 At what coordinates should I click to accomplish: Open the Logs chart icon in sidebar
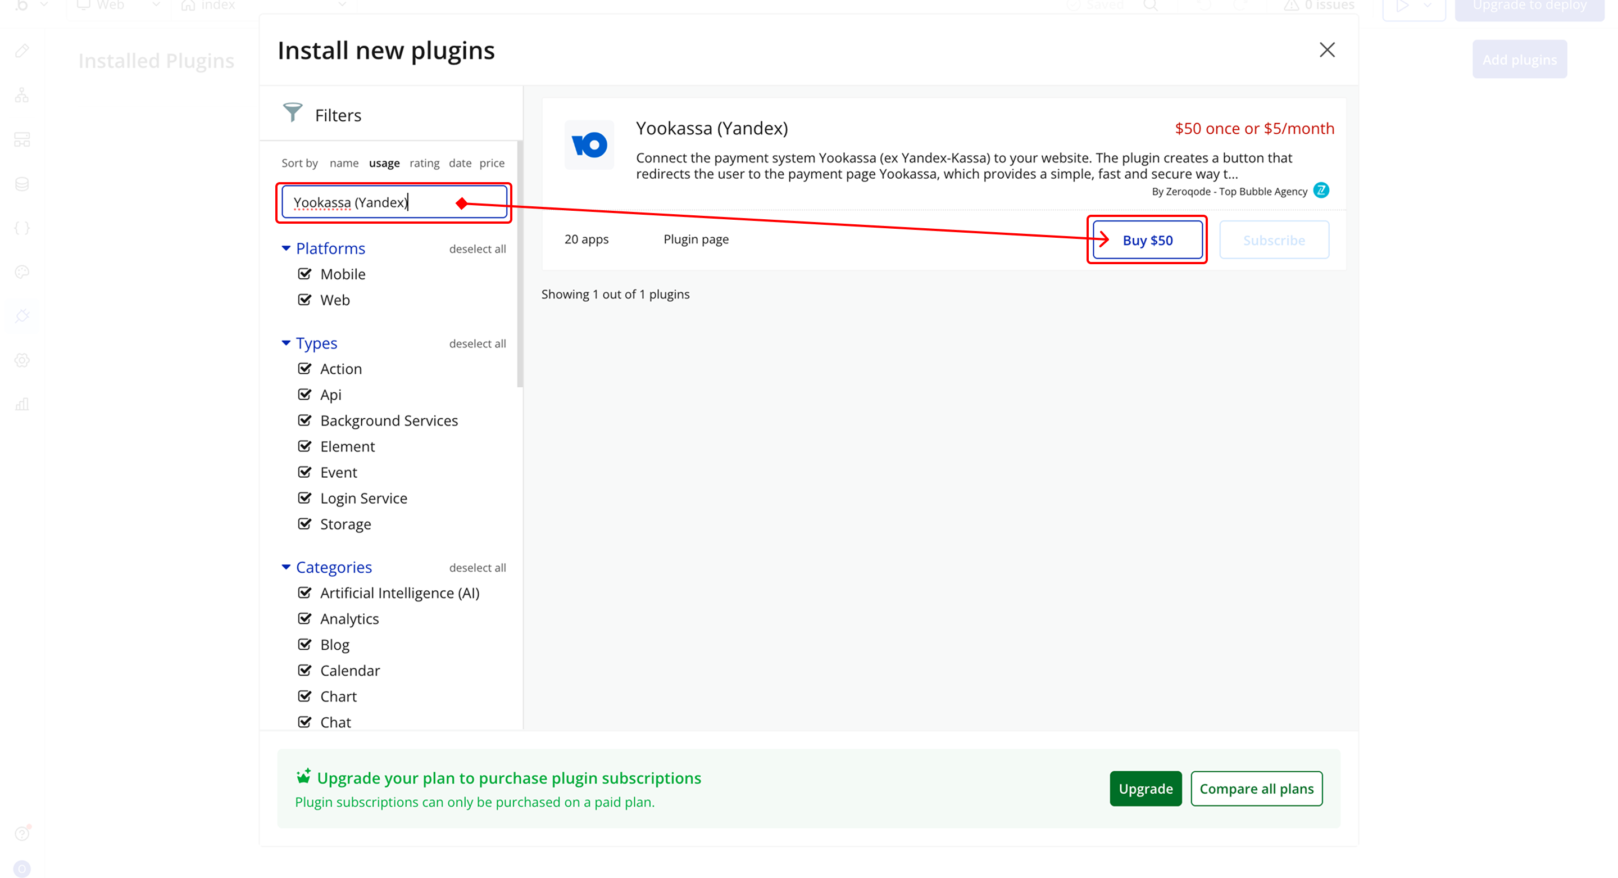pyautogui.click(x=22, y=404)
